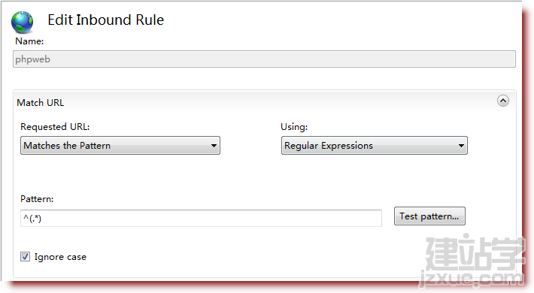
Task: Click the Ignore case label text
Action: 60,257
